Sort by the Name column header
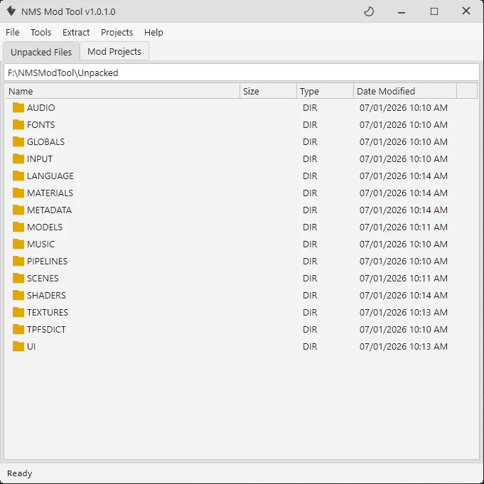This screenshot has height=484, width=484. pyautogui.click(x=122, y=91)
